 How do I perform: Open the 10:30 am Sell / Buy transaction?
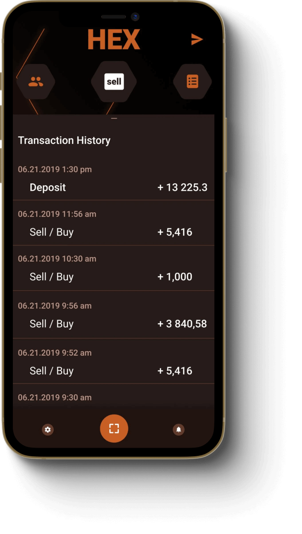(x=113, y=268)
